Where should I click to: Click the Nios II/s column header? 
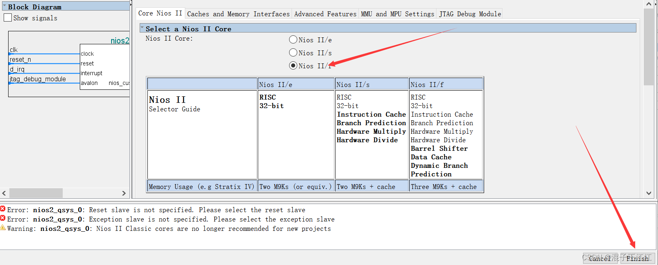point(372,84)
